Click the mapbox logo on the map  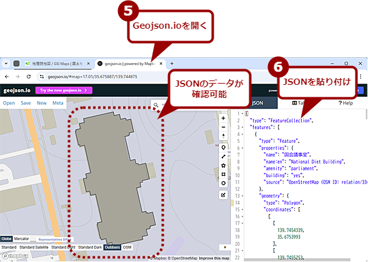[15, 256]
